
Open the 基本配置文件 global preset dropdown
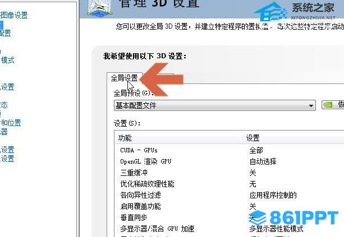click(215, 105)
